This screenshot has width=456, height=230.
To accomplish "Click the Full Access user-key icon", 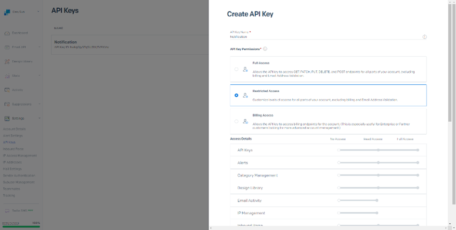I will point(245,69).
